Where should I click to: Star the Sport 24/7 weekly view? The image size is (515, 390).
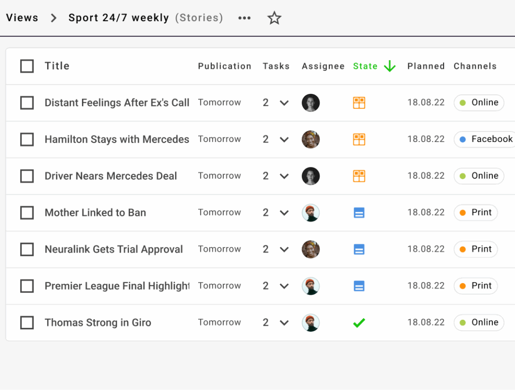(274, 18)
